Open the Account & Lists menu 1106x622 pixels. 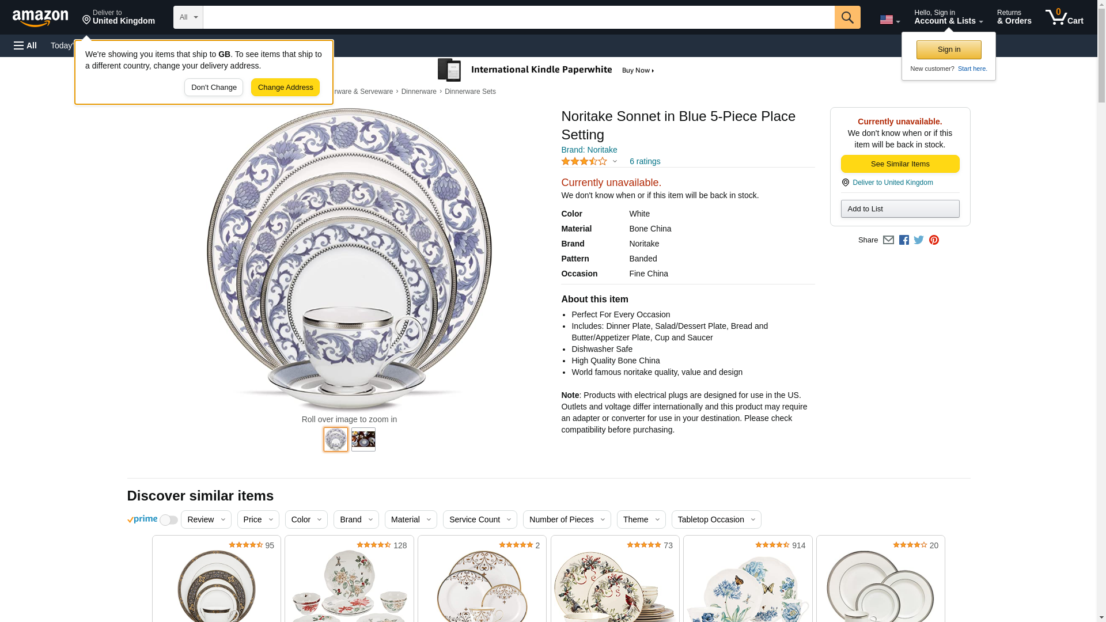948,17
